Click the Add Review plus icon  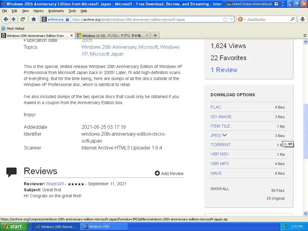coord(157,173)
